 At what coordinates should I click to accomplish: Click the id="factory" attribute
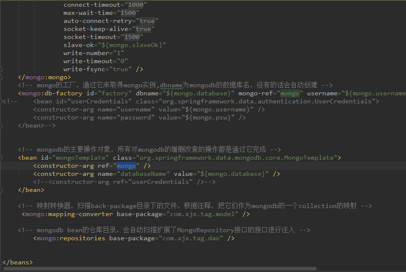[109, 93]
